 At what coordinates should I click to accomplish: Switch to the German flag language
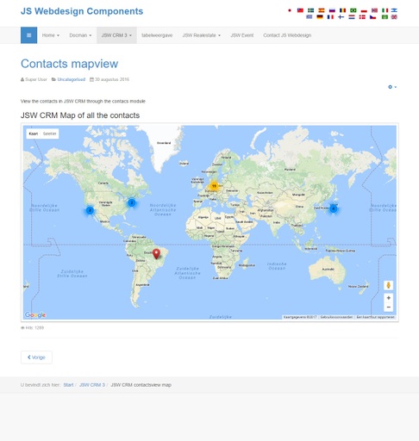[x=320, y=17]
